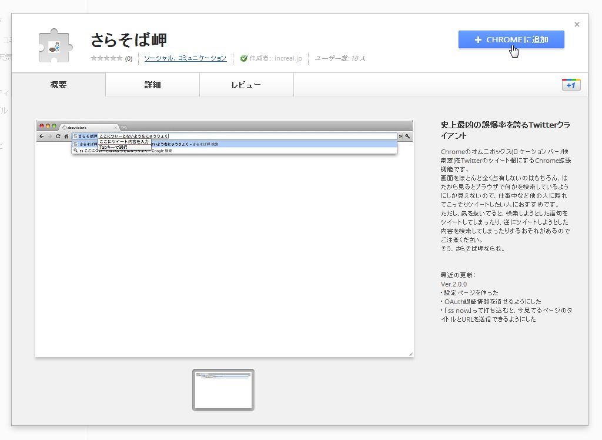This screenshot has width=602, height=440.
Task: Switch to the 詳細 tab
Action: click(152, 85)
